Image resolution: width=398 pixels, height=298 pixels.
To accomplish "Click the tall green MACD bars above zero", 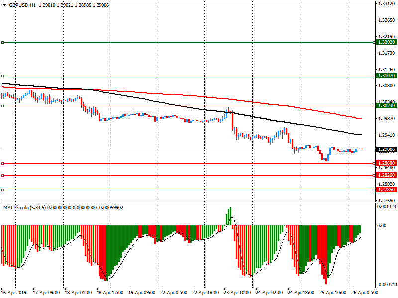I will coord(229,217).
